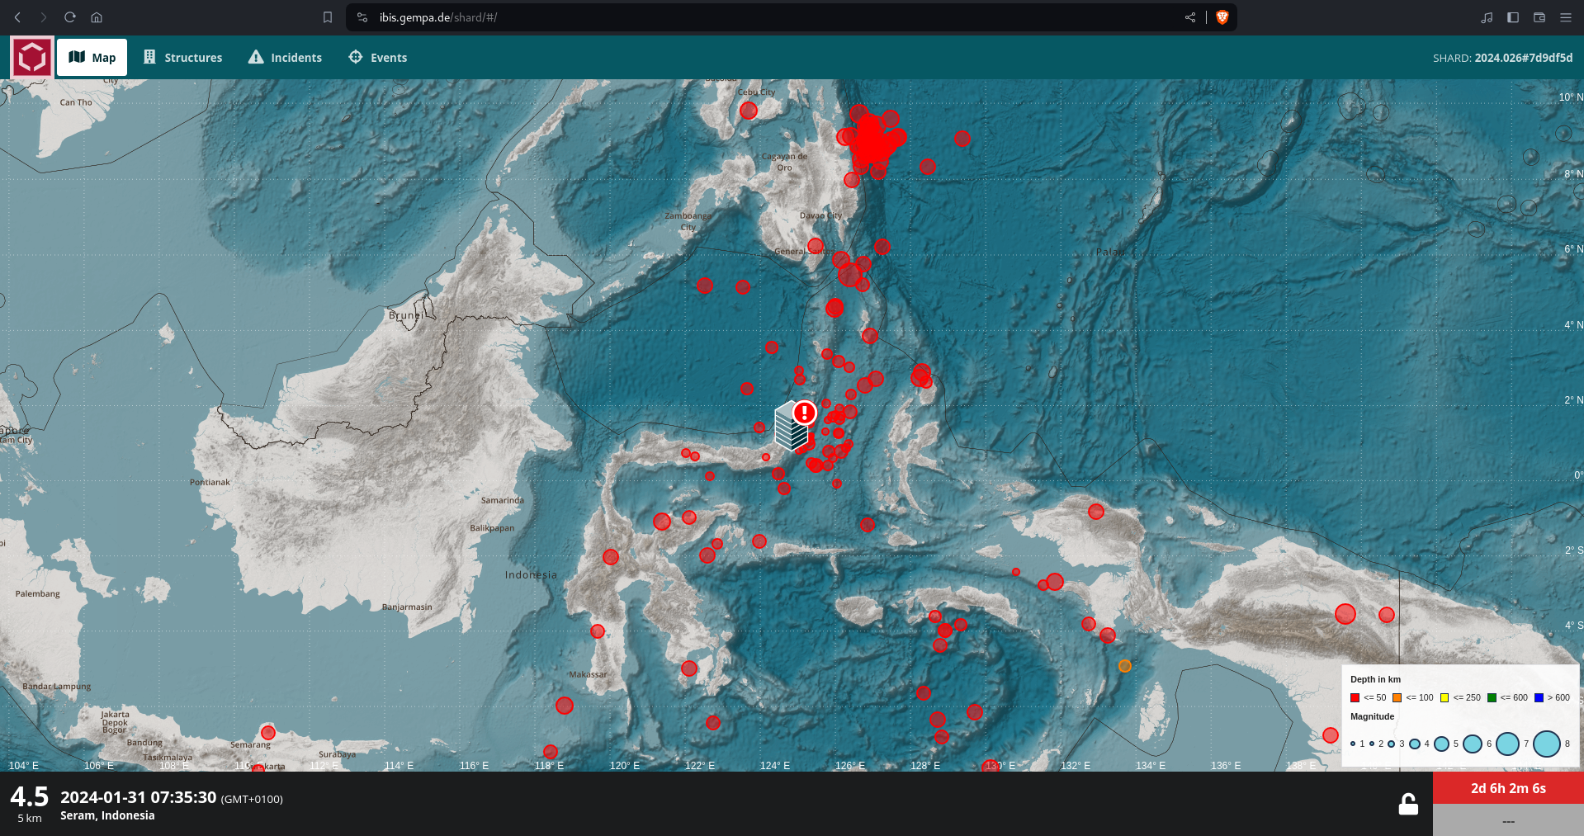The height and width of the screenshot is (836, 1584).
Task: Go to the Events tab
Action: [x=377, y=58]
